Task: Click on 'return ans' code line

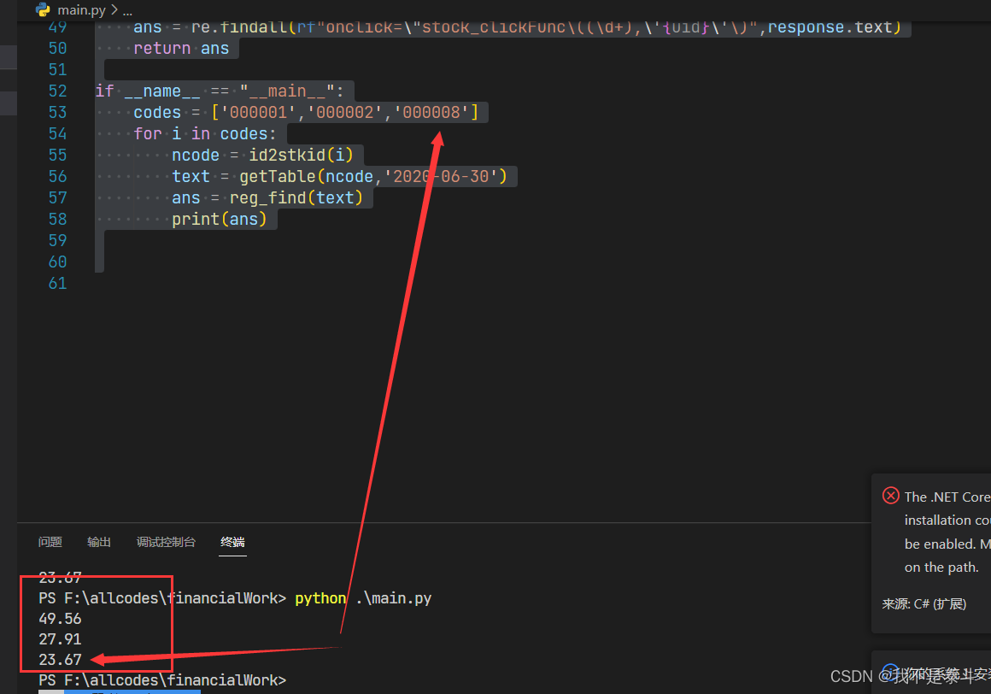Action: (181, 49)
